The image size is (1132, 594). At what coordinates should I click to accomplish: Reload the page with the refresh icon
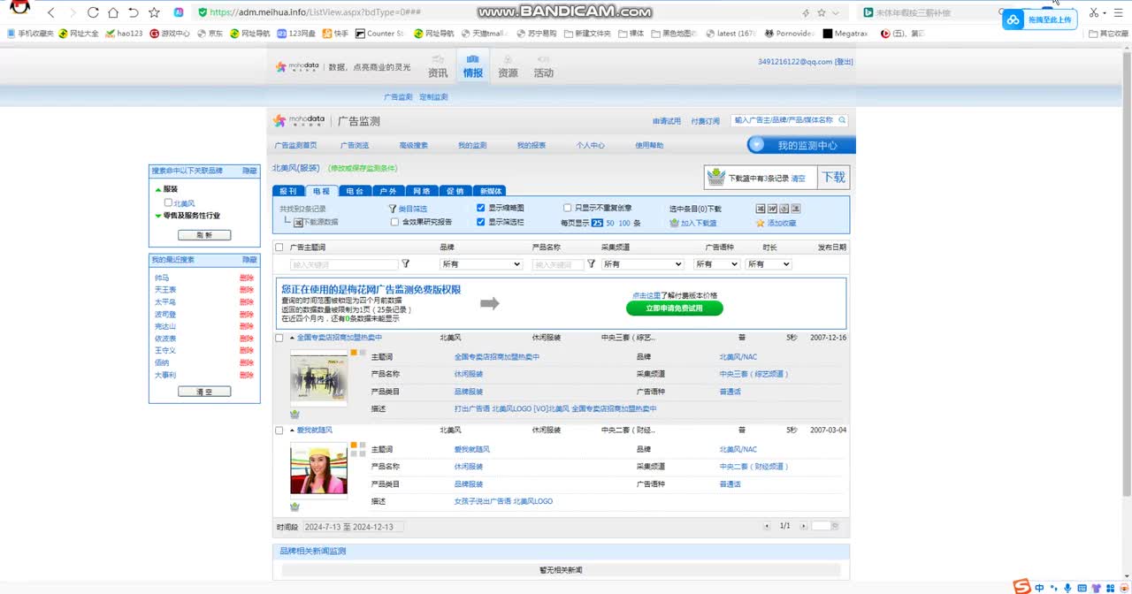pyautogui.click(x=94, y=12)
